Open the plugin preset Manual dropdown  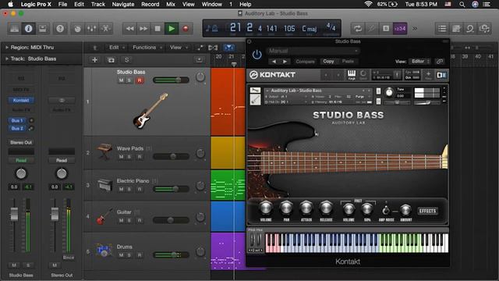313,51
